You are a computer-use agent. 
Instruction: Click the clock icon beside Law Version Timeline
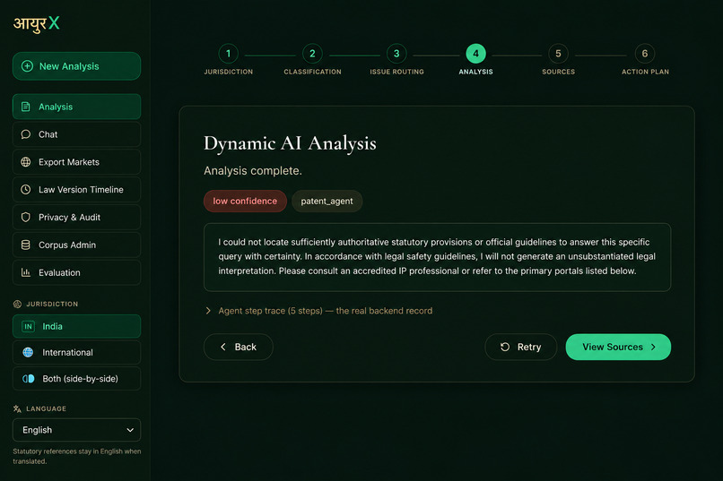26,190
